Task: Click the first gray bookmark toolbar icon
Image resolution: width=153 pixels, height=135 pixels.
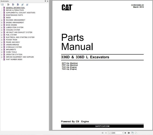Action: click(x=8, y=5)
